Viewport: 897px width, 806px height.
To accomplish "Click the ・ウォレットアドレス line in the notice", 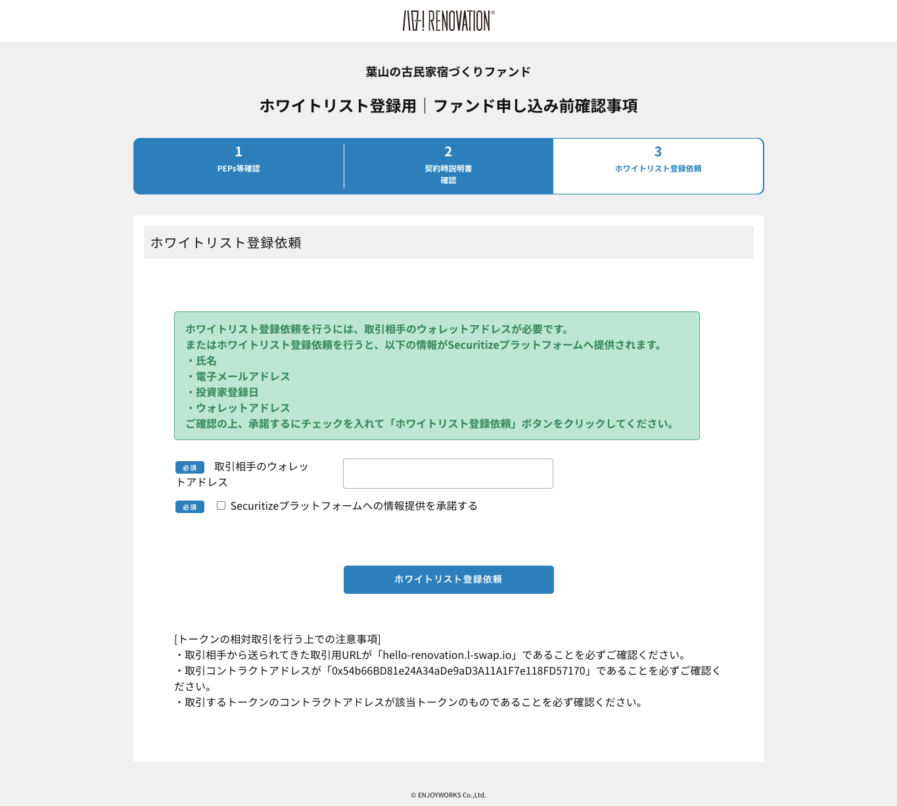I will pyautogui.click(x=238, y=408).
